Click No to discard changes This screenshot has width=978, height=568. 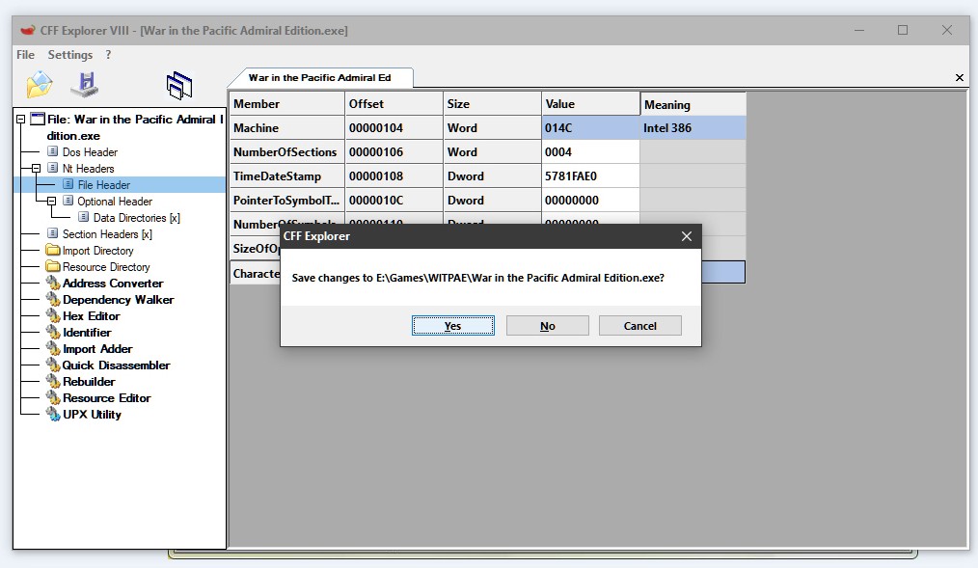point(548,325)
